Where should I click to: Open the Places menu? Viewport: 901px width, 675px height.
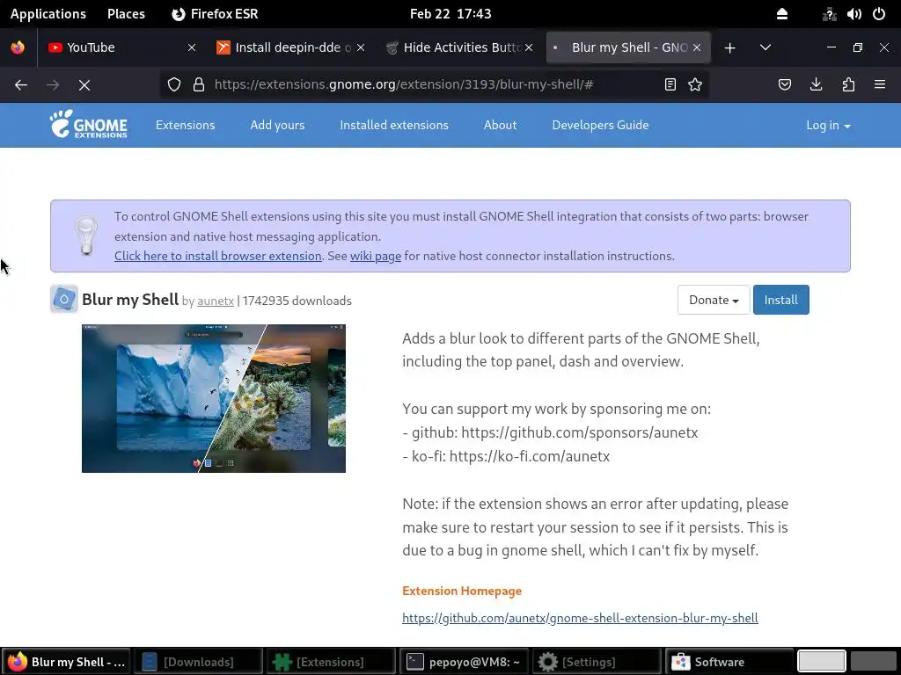[126, 14]
